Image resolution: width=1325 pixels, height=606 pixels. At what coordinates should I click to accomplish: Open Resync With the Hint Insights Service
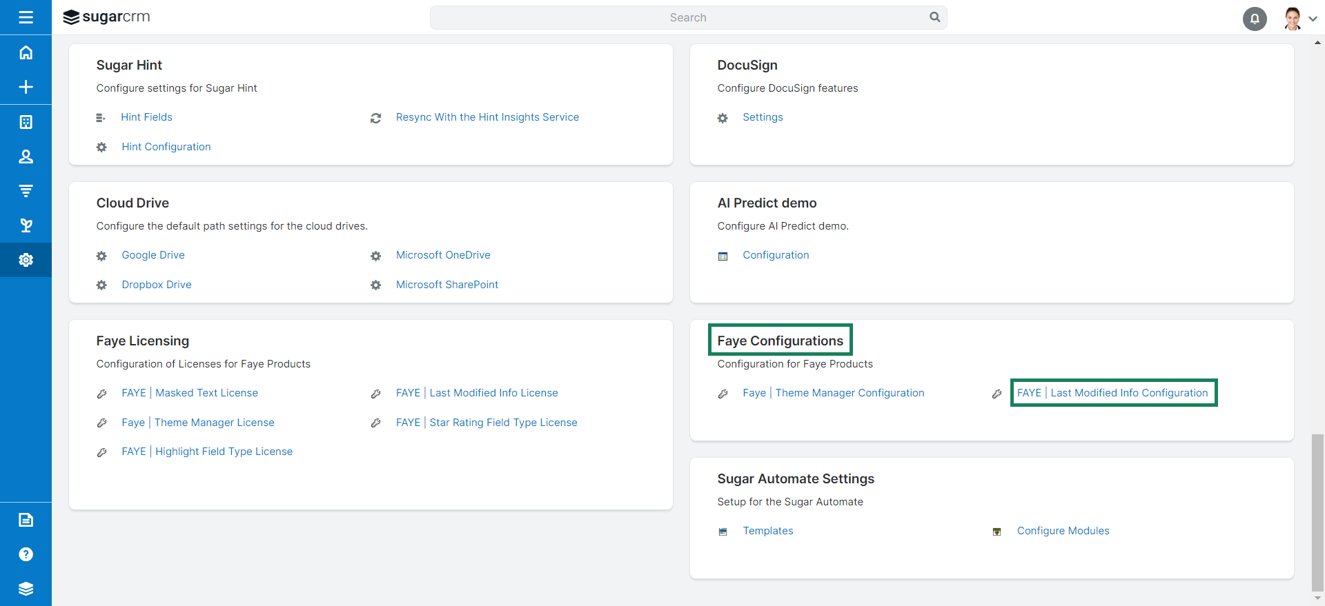487,117
